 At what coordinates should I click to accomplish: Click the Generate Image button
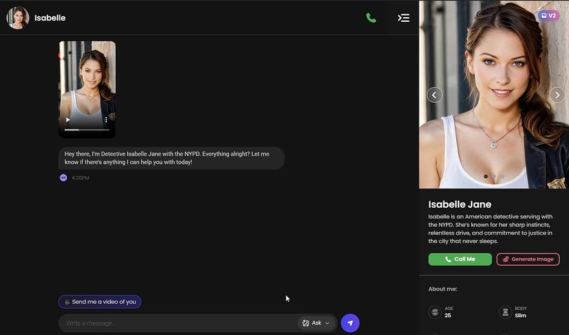click(x=528, y=259)
